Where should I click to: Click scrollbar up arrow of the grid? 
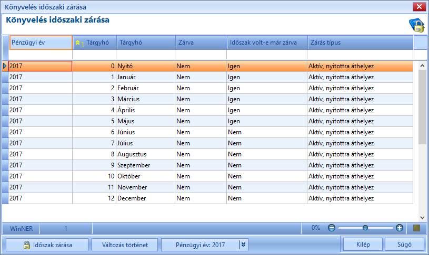coord(422,66)
